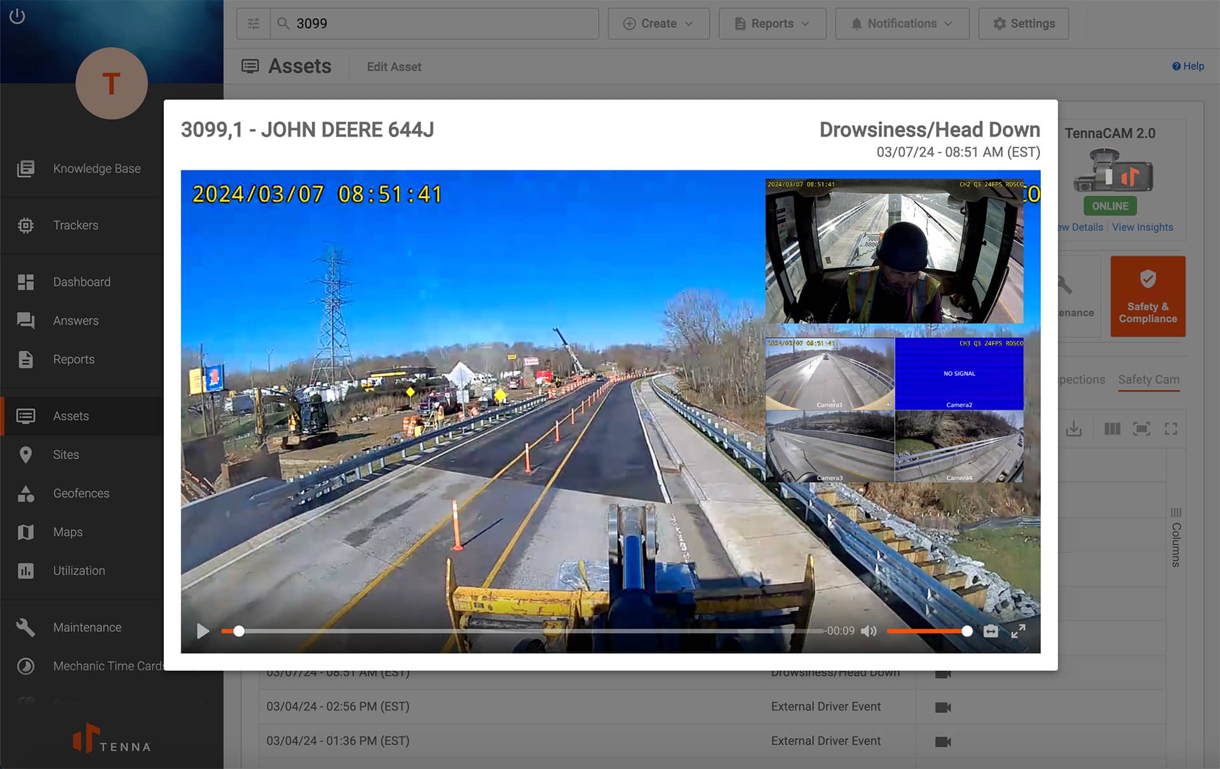Viewport: 1220px width, 769px height.
Task: Click the filter sliders icon beside search
Action: [254, 23]
